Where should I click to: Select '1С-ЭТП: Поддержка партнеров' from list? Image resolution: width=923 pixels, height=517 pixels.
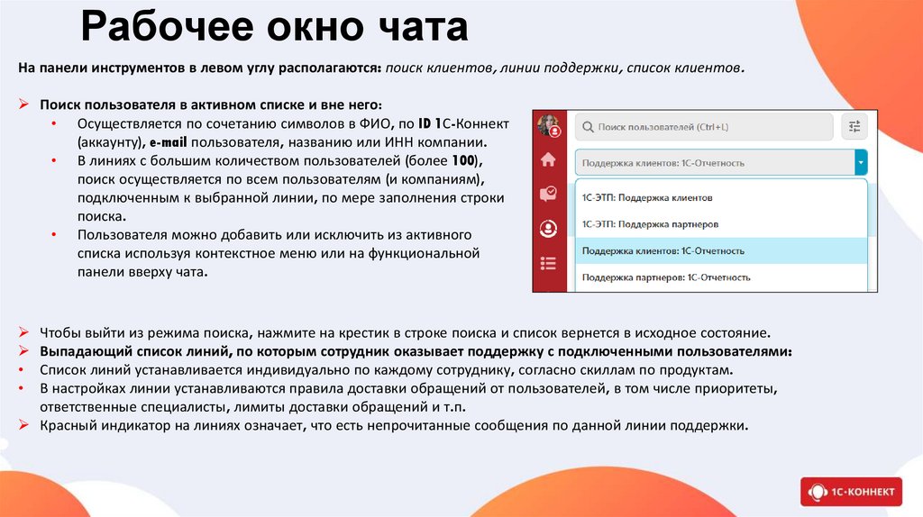coord(720,224)
